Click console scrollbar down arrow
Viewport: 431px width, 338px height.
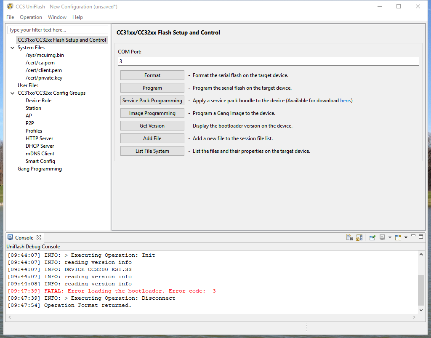(x=421, y=310)
